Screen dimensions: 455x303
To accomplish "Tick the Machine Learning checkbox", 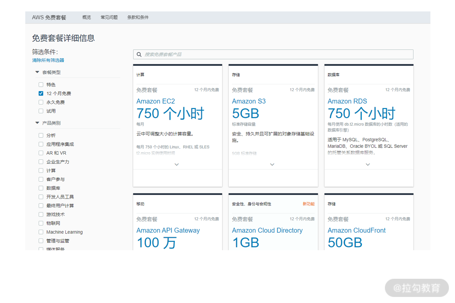I will click(x=41, y=232).
